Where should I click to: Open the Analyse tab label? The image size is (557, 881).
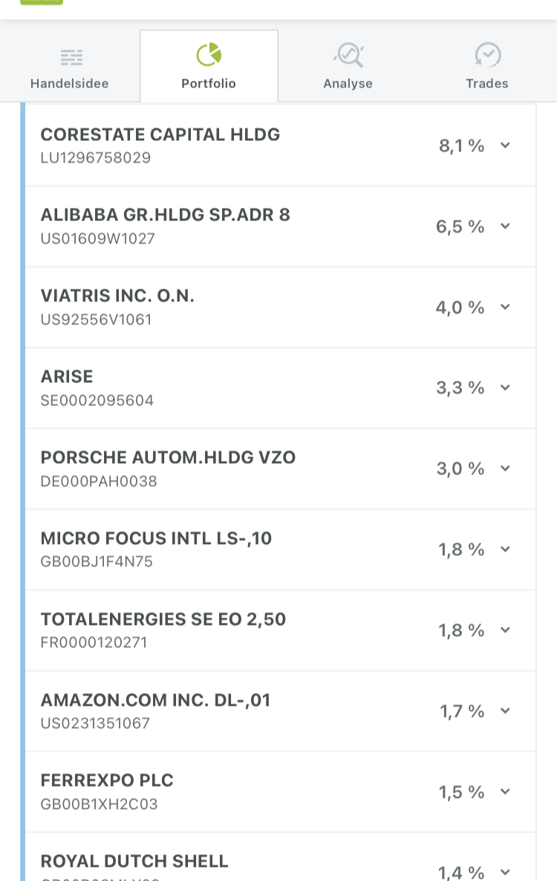click(x=348, y=83)
